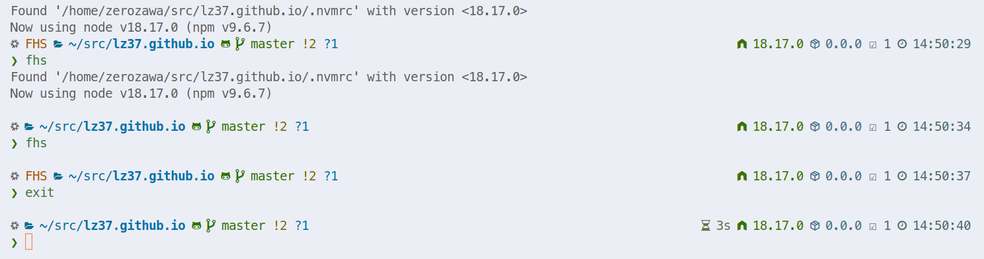Click the prompt chevron beside the cursor block
The width and height of the screenshot is (984, 259).
click(15, 242)
